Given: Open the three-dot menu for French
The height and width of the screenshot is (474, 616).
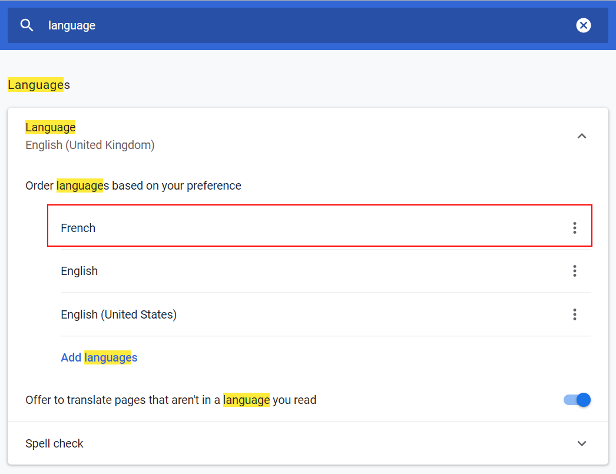Looking at the screenshot, I should point(574,228).
